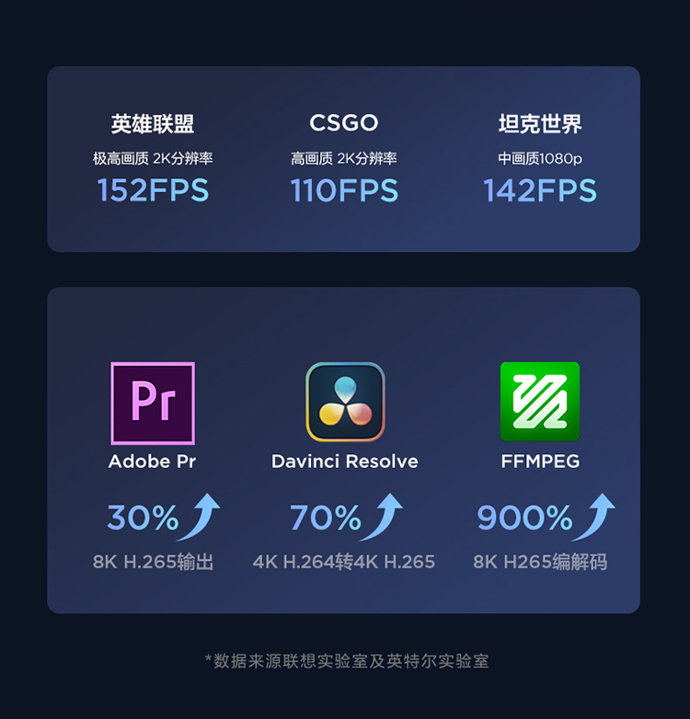Click the 900% percentage figure

pos(524,518)
